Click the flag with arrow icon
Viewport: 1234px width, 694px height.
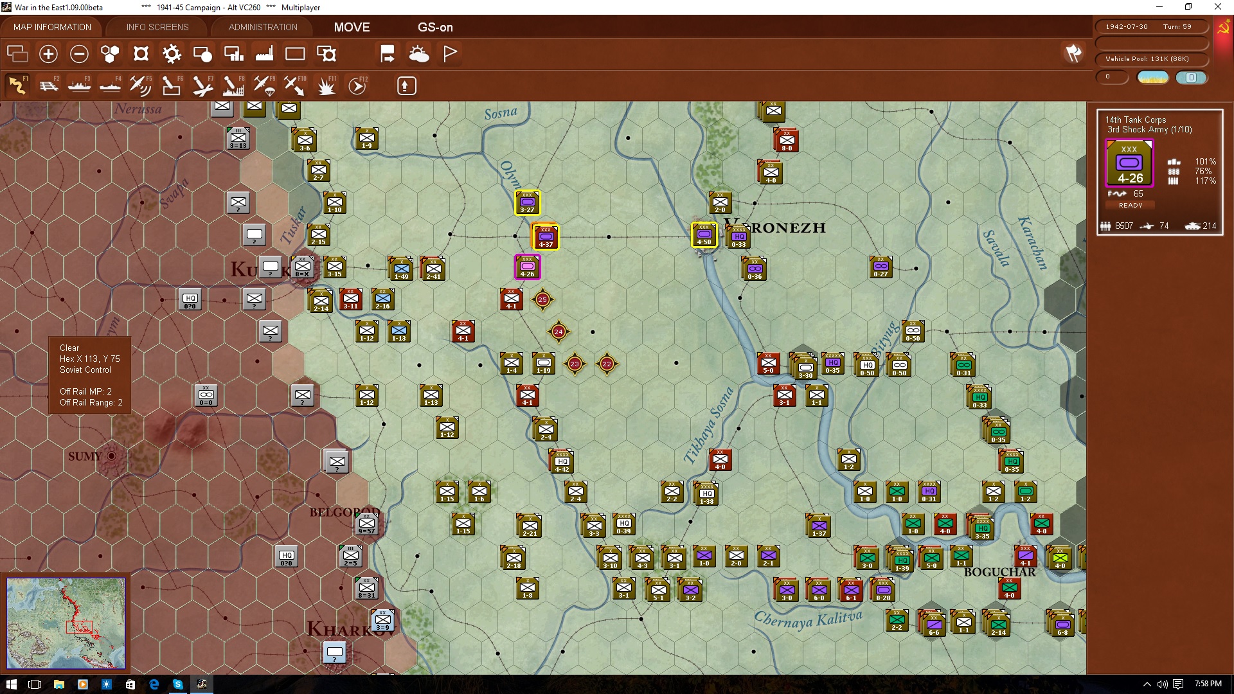388,54
